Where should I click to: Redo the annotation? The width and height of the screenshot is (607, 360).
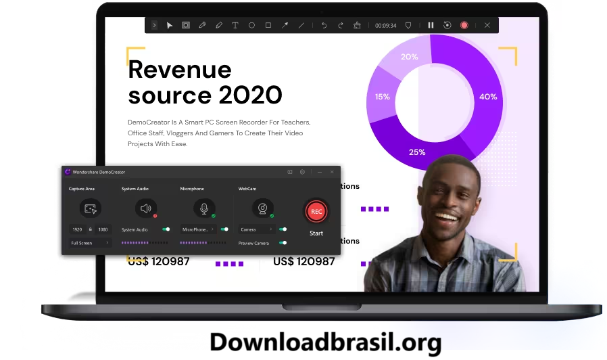pyautogui.click(x=341, y=25)
